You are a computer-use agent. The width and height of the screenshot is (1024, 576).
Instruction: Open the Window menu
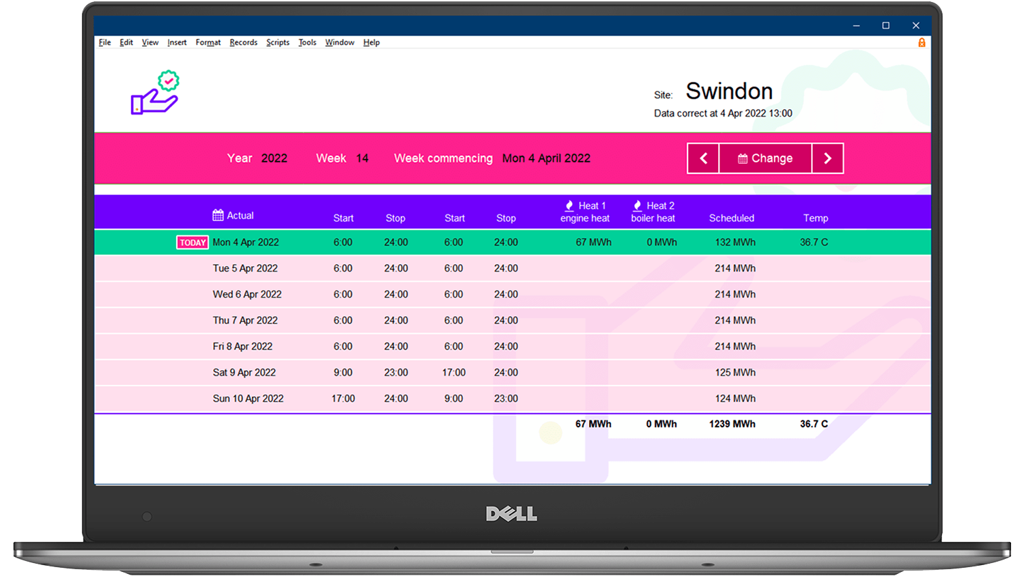click(339, 42)
